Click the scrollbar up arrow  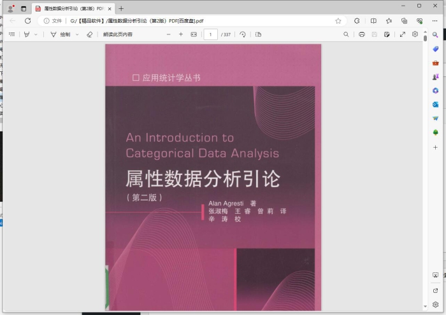[x=425, y=32]
